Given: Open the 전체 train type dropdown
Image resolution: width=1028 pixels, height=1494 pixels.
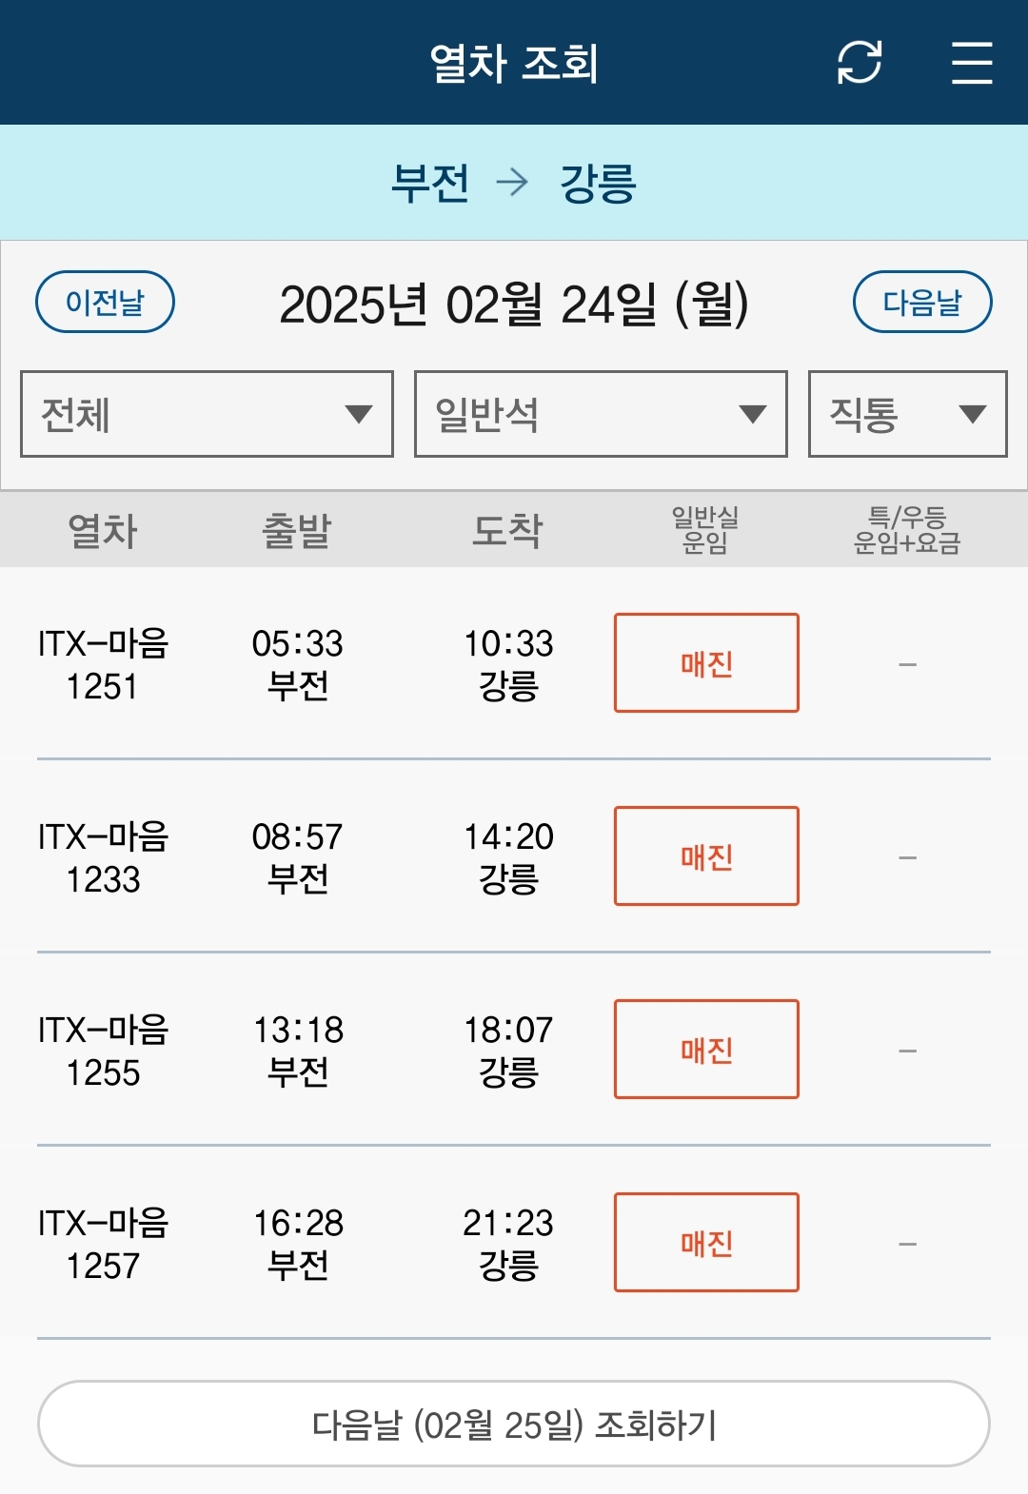Looking at the screenshot, I should 207,414.
